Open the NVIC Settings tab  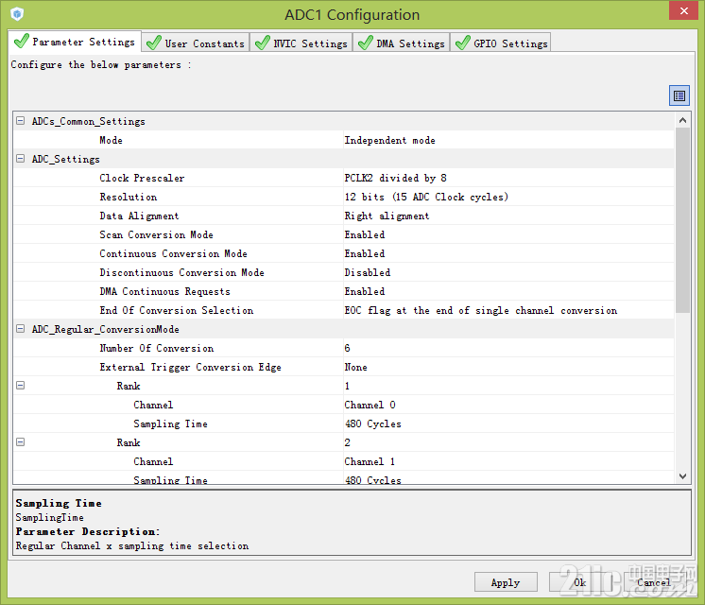click(x=301, y=43)
